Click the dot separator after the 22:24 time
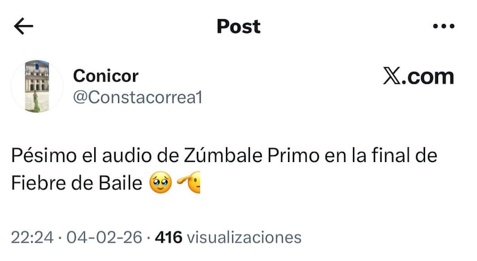This screenshot has width=477, height=261. pos(60,238)
